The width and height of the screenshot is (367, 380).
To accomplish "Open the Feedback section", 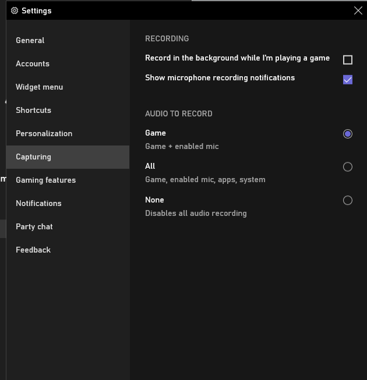I will [33, 250].
